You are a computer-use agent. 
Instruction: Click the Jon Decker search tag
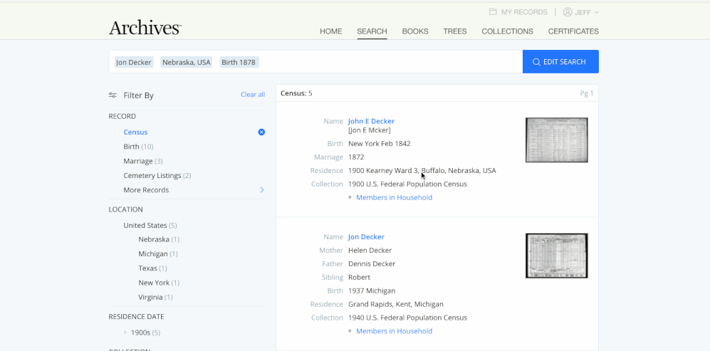(134, 62)
